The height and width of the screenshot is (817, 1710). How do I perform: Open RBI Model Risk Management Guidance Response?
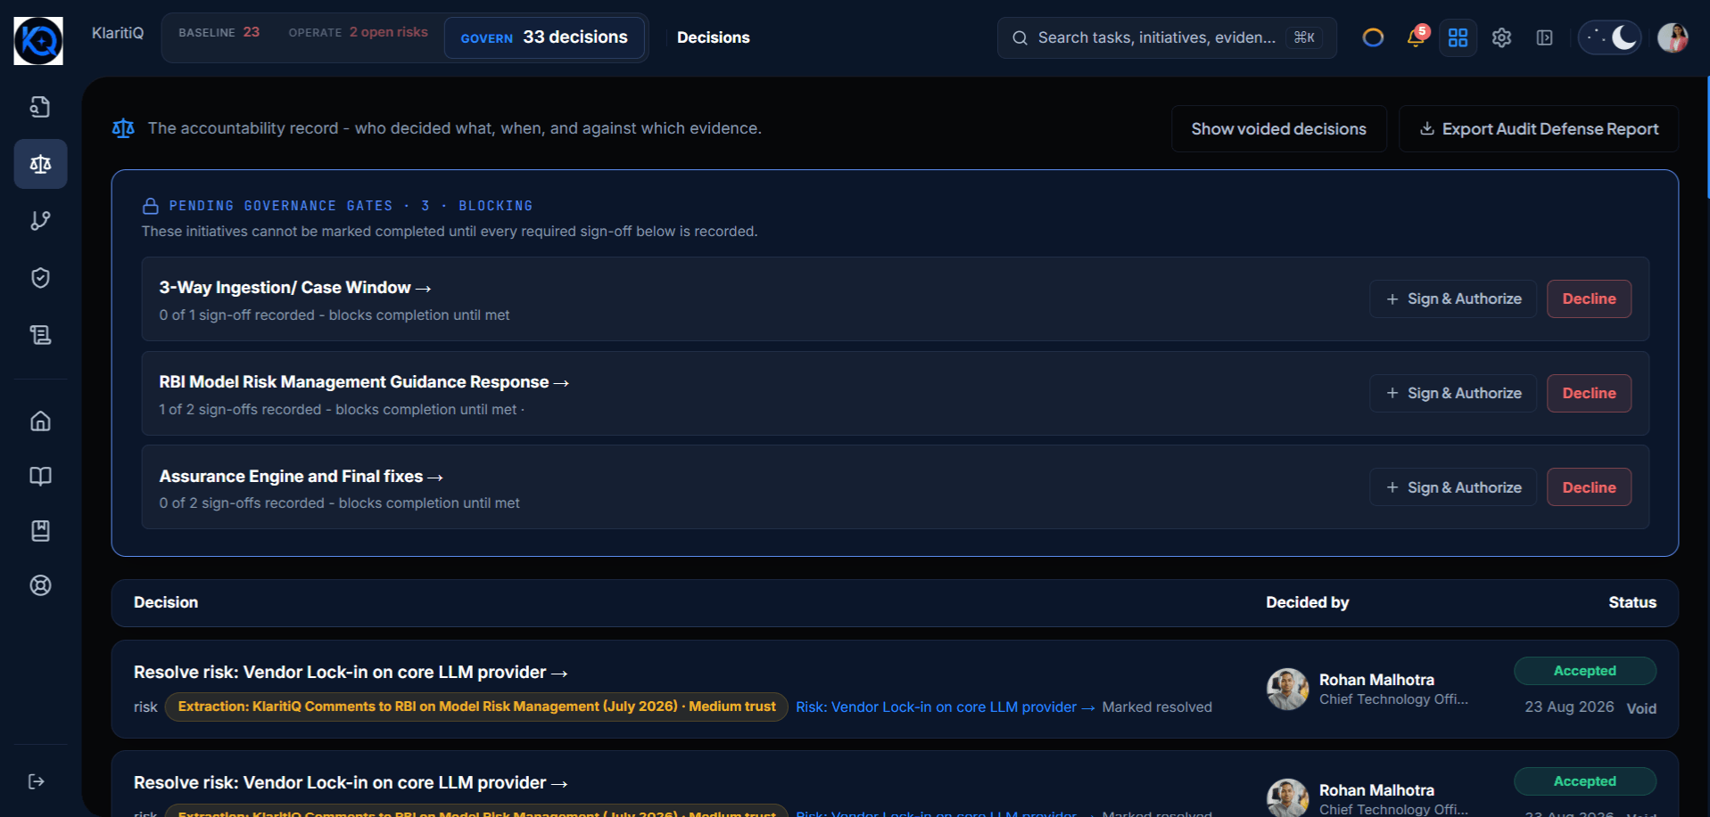(x=364, y=382)
